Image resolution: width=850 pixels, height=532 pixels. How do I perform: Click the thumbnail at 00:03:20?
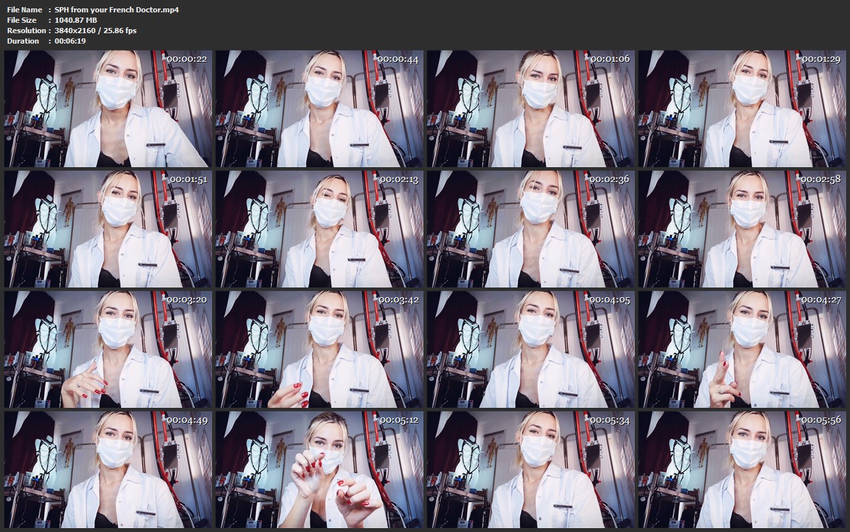click(108, 349)
